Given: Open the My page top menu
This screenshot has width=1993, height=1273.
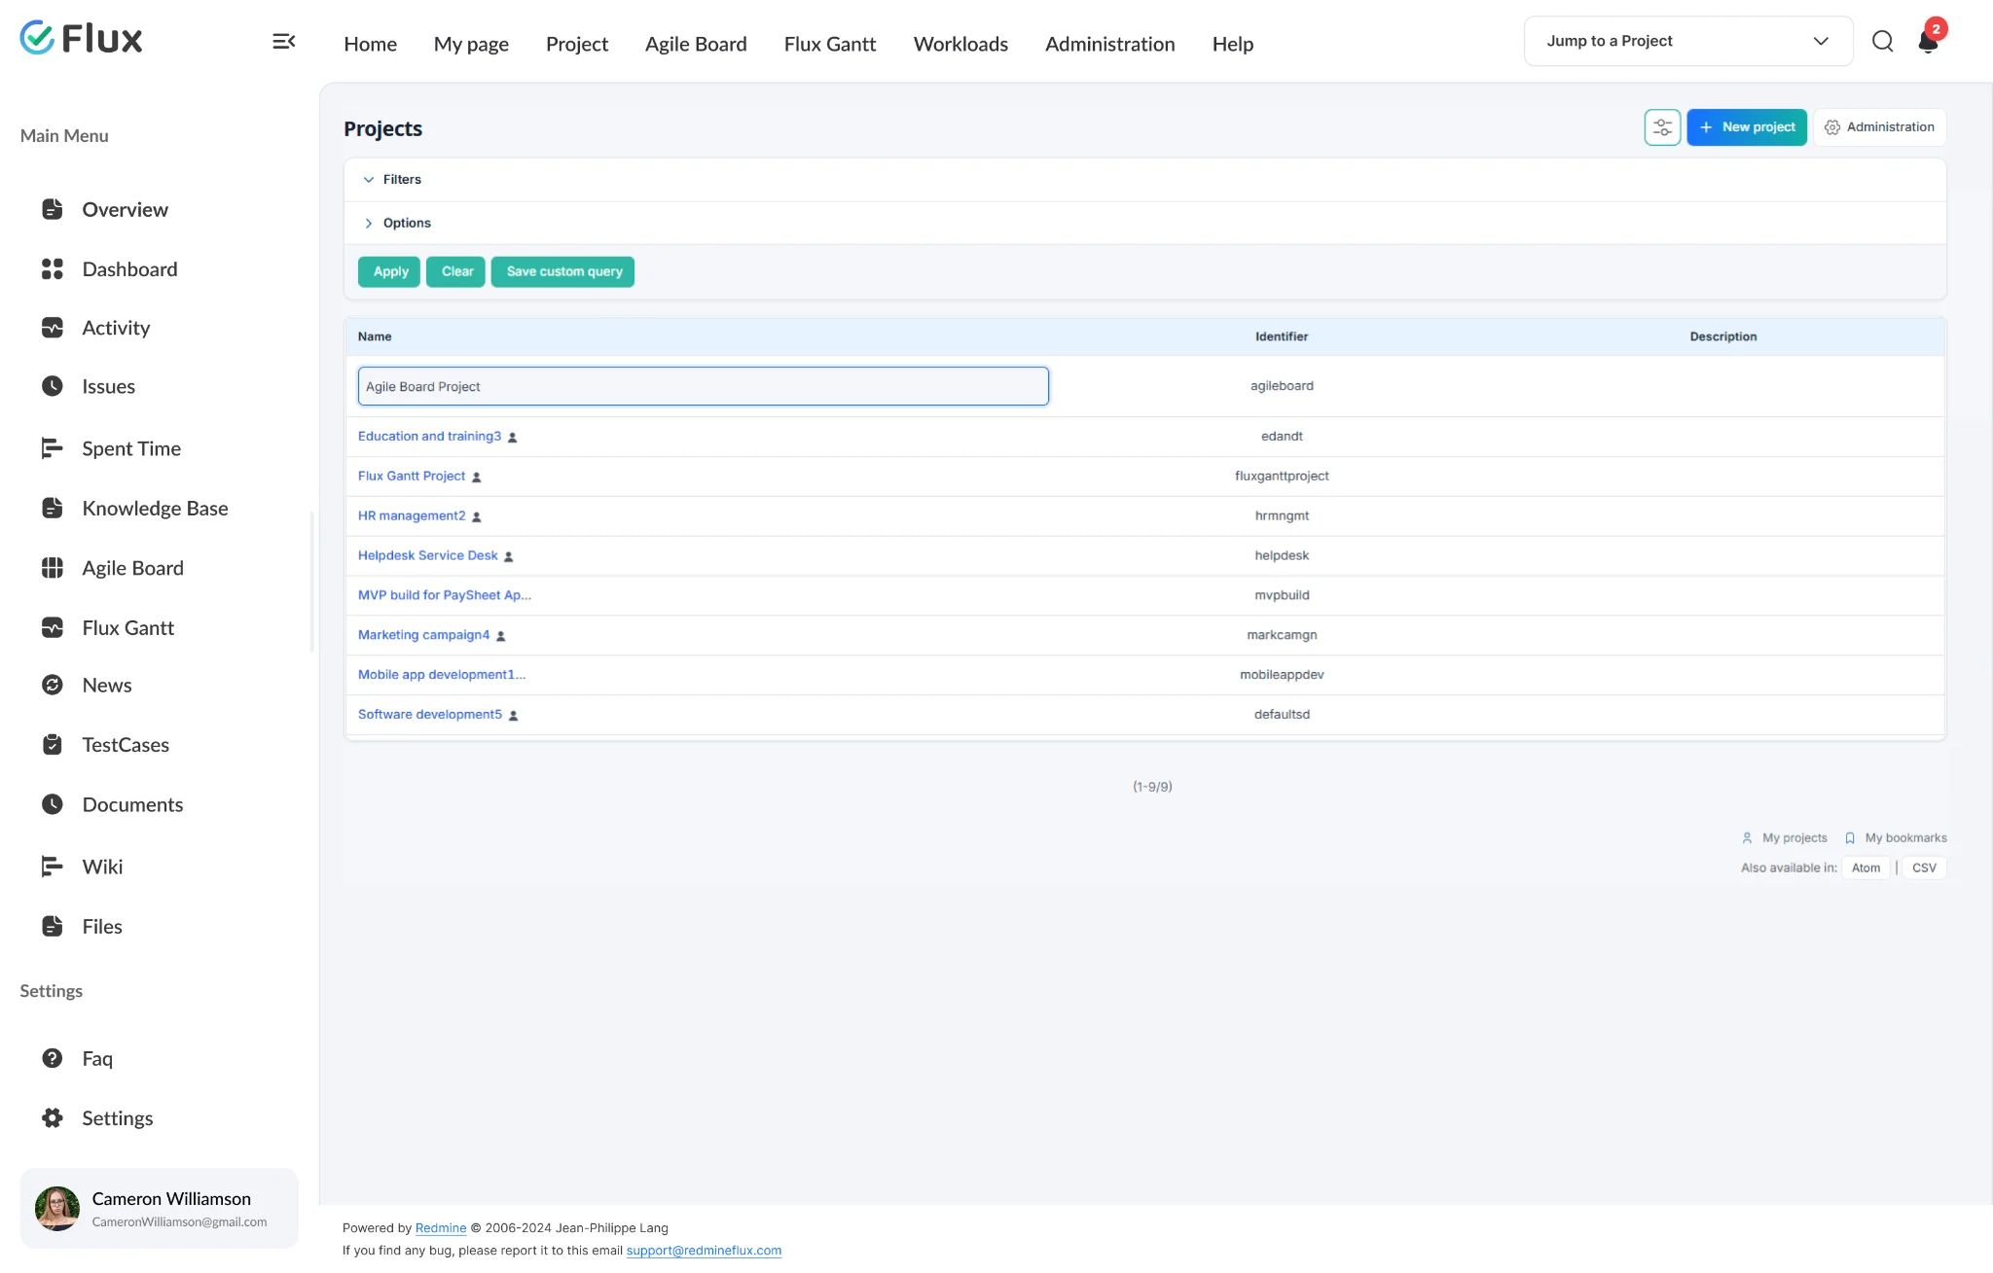Looking at the screenshot, I should 471,44.
